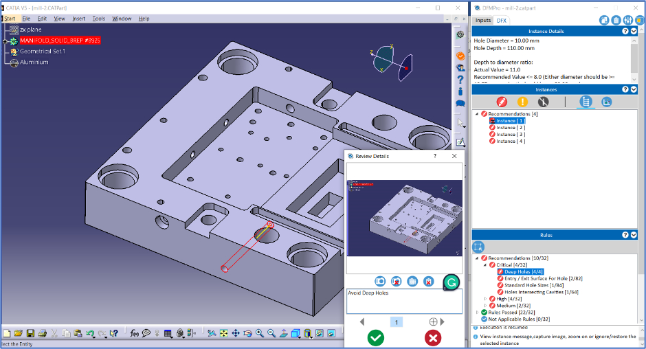
Task: Click the Zoom In magnifier icon
Action: tap(260, 333)
